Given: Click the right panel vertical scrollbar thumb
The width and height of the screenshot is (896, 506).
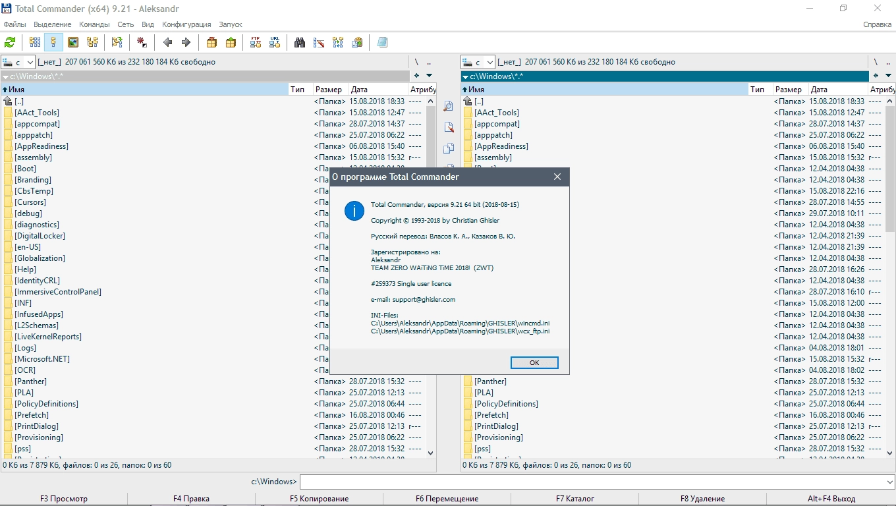Looking at the screenshot, I should [891, 169].
